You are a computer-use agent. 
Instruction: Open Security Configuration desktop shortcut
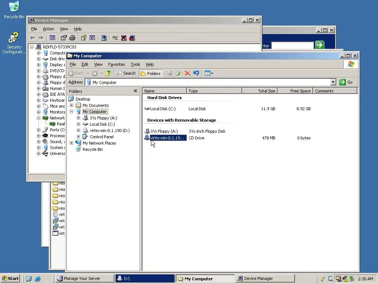[14, 43]
